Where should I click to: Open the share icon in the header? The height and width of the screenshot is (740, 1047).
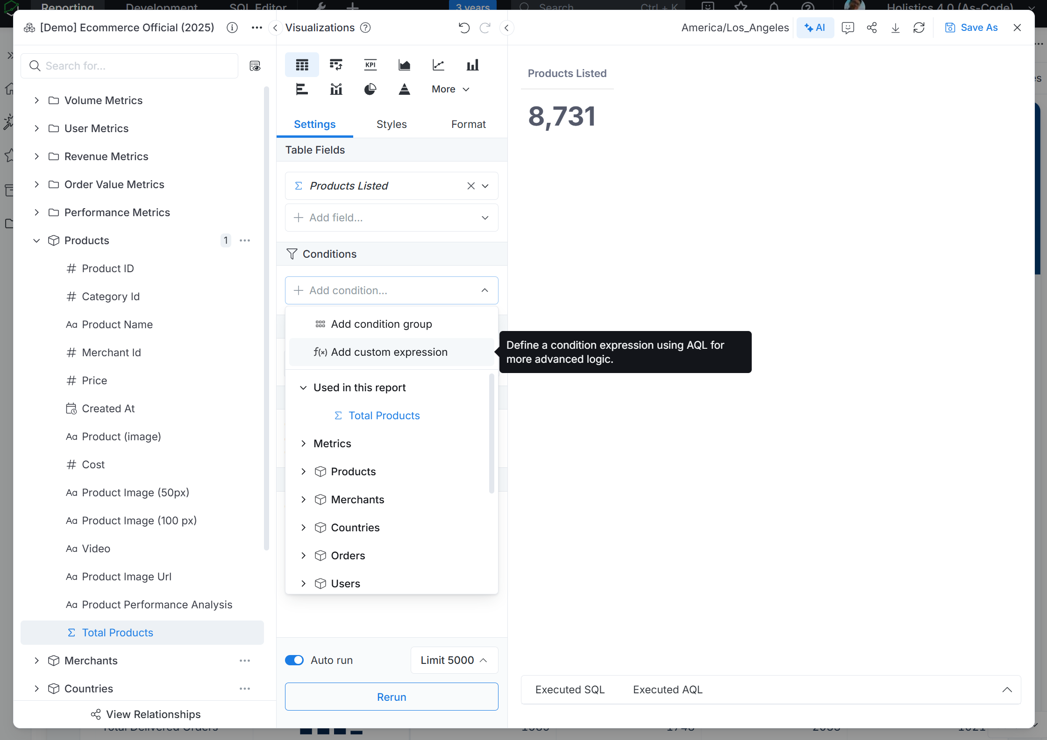point(872,28)
